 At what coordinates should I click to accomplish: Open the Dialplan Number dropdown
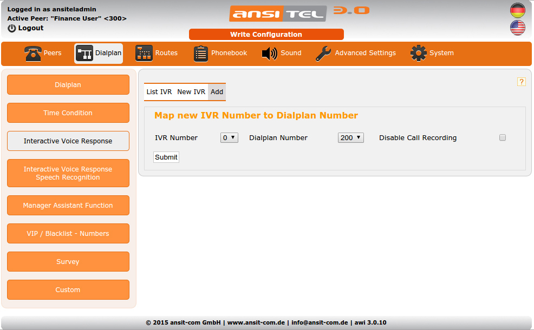(x=351, y=138)
